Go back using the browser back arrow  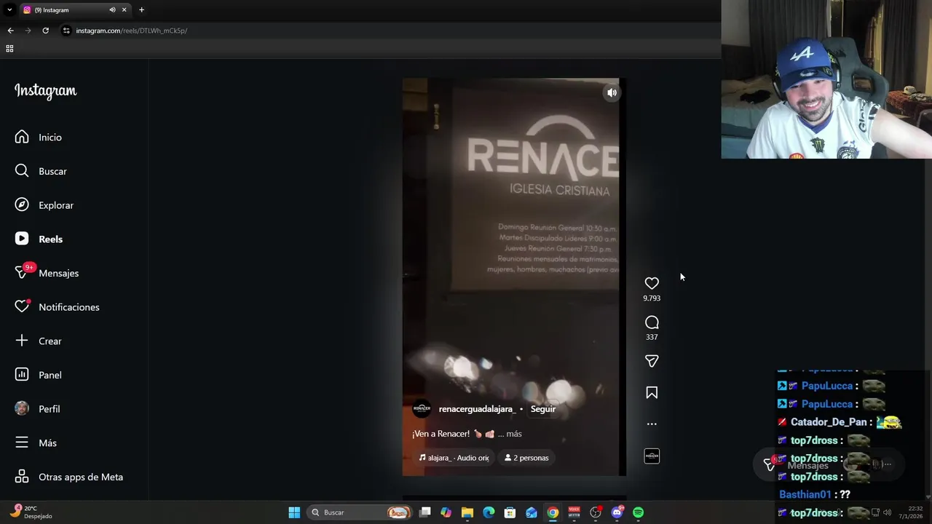pos(10,31)
